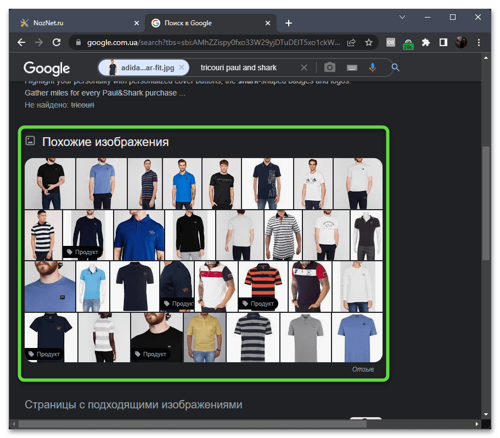Image resolution: width=500 pixels, height=438 pixels.
Task: Open the Extensions puzzle piece menu
Action: click(x=426, y=42)
